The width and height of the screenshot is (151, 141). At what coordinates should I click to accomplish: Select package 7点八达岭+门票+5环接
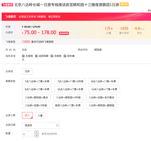click(x=70, y=81)
